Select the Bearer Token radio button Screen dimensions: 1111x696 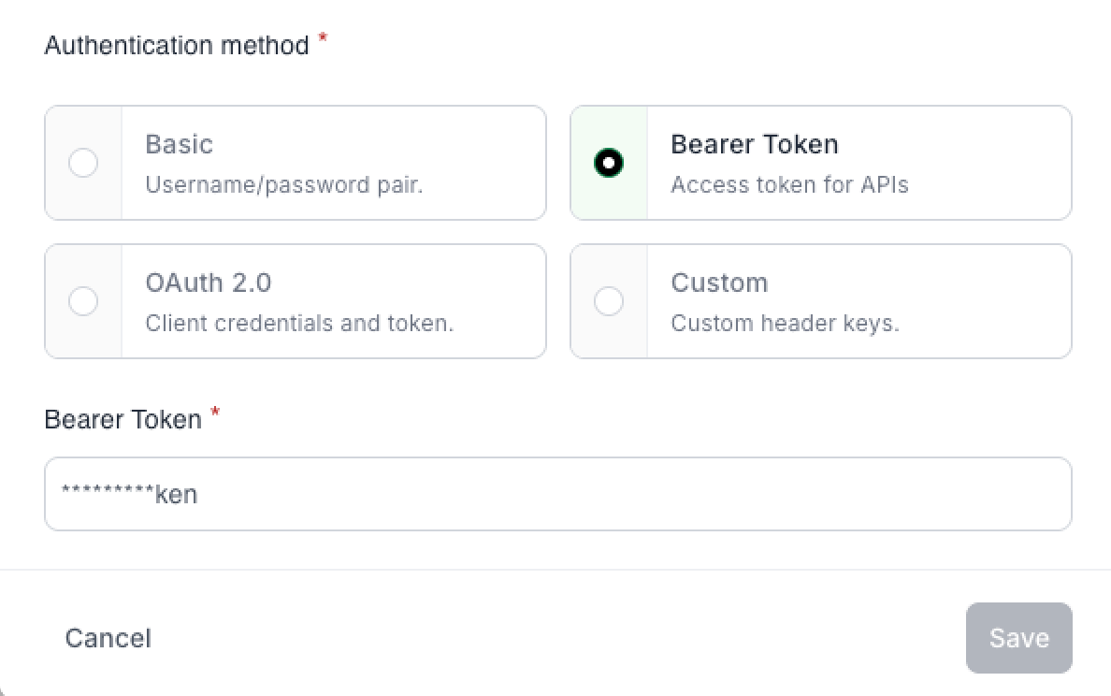click(x=609, y=163)
